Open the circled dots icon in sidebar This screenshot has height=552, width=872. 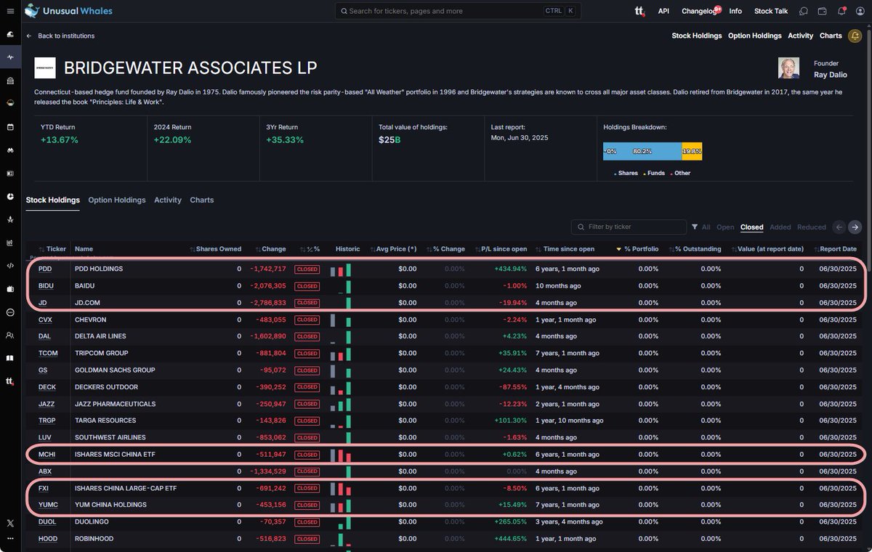[x=10, y=312]
